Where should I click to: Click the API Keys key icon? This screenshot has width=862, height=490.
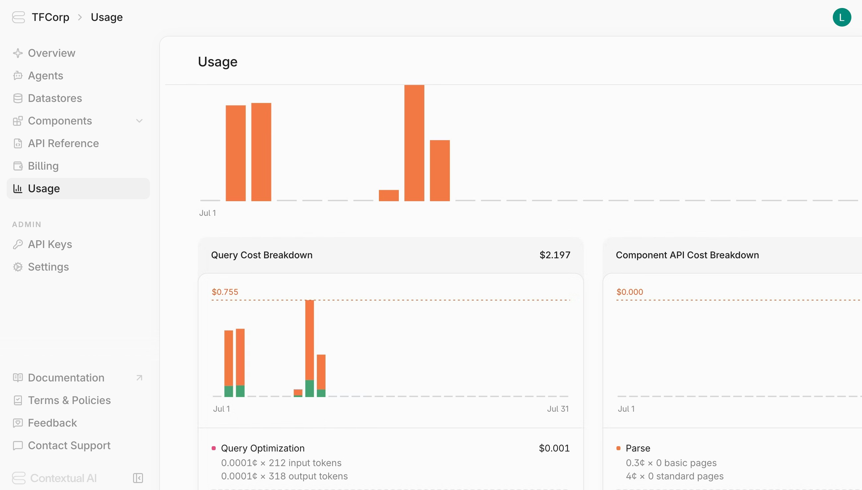(x=18, y=244)
